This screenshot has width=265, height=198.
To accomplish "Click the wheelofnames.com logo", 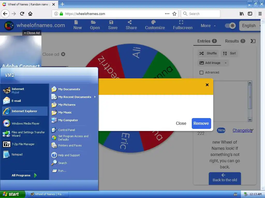I will [x=34, y=26].
